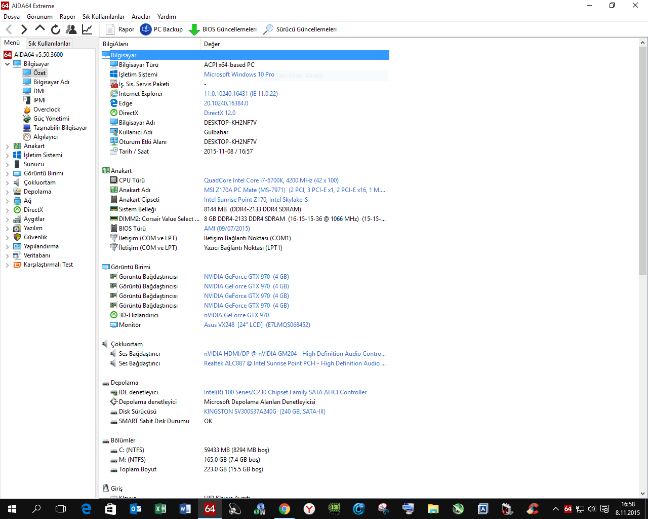648x519 pixels.
Task: Launch PC Backup from the toolbar
Action: (161, 29)
